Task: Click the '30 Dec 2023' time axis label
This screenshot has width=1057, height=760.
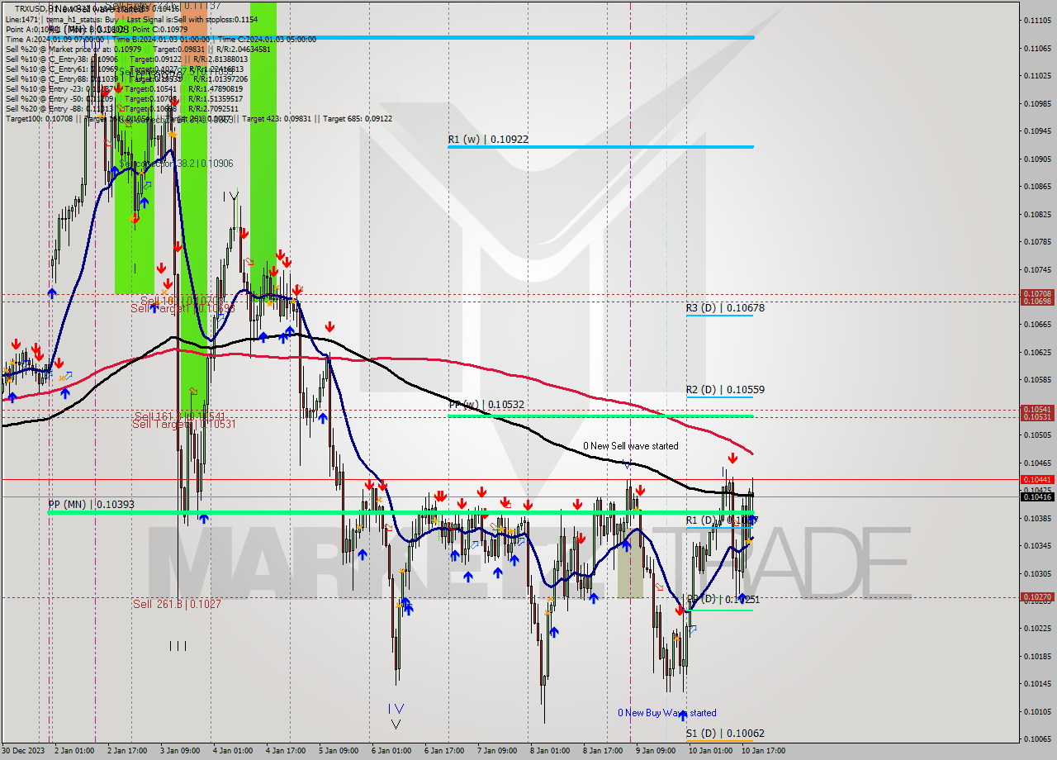Action: point(23,751)
